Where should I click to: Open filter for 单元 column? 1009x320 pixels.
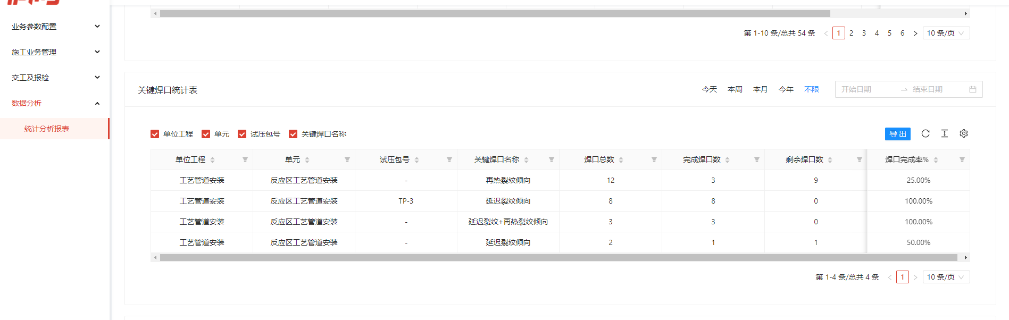tap(347, 159)
